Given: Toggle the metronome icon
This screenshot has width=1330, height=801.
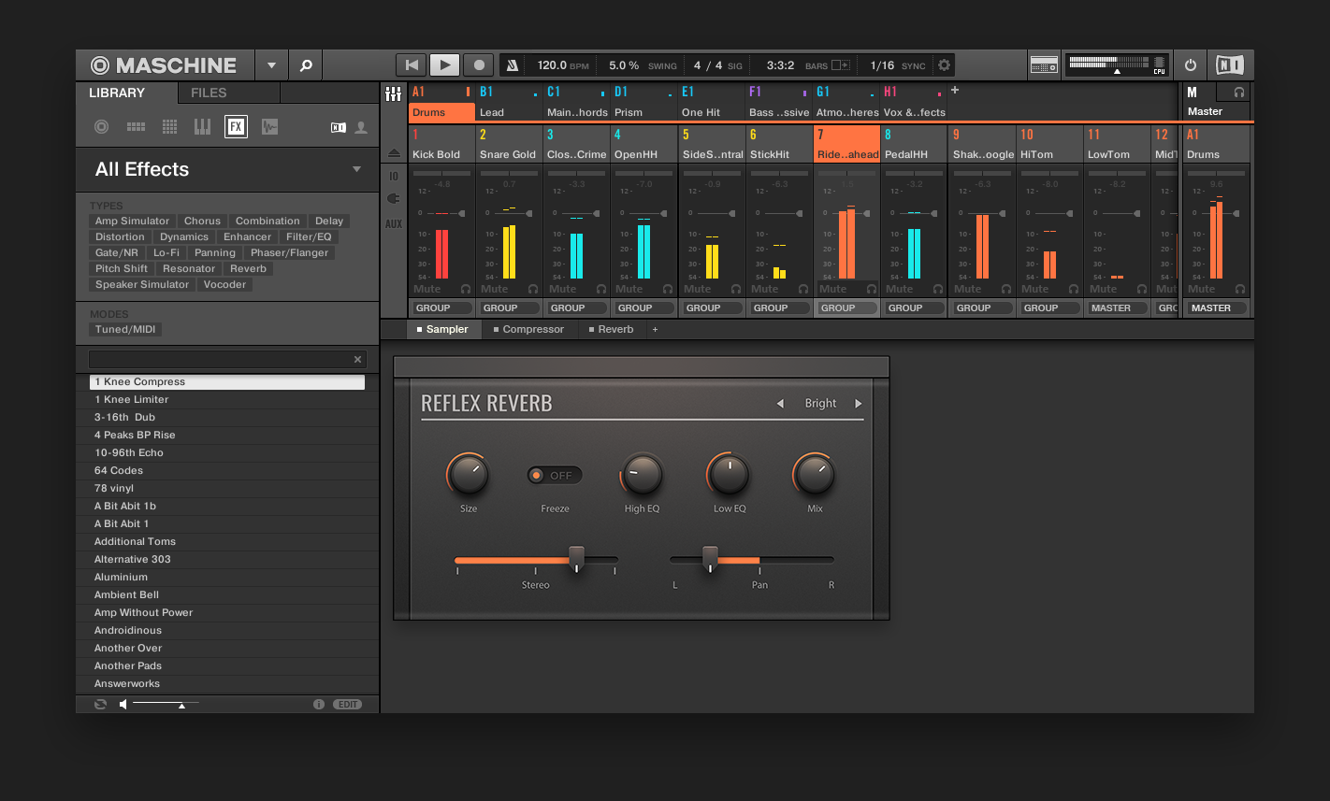Looking at the screenshot, I should [512, 65].
